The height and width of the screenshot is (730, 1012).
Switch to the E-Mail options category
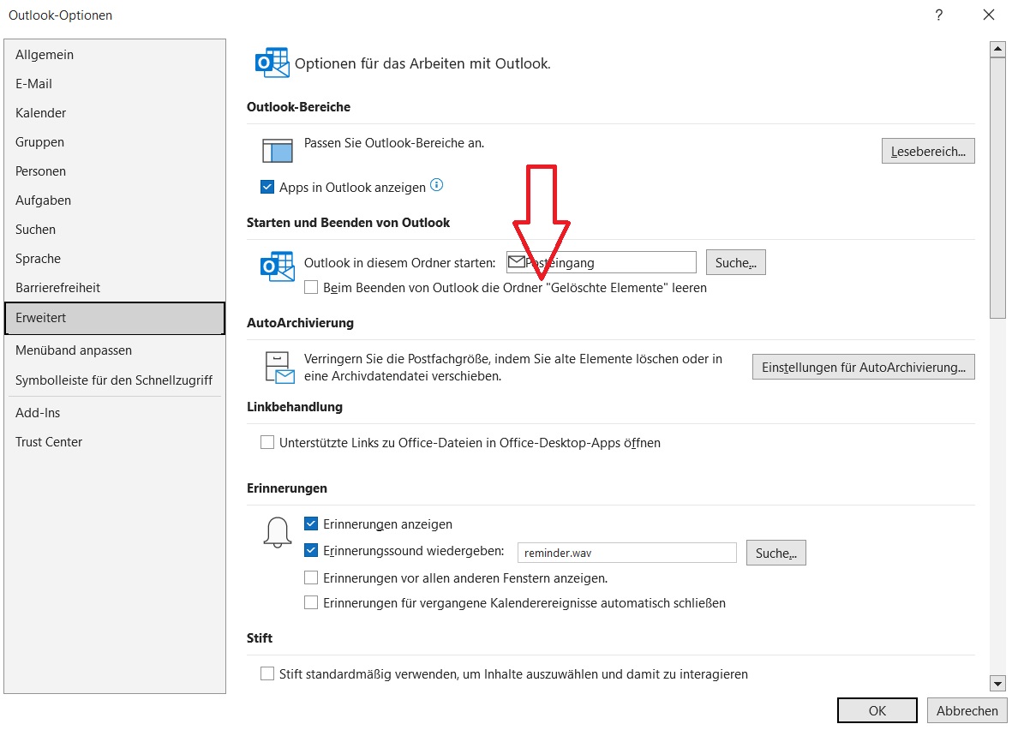[x=115, y=84]
